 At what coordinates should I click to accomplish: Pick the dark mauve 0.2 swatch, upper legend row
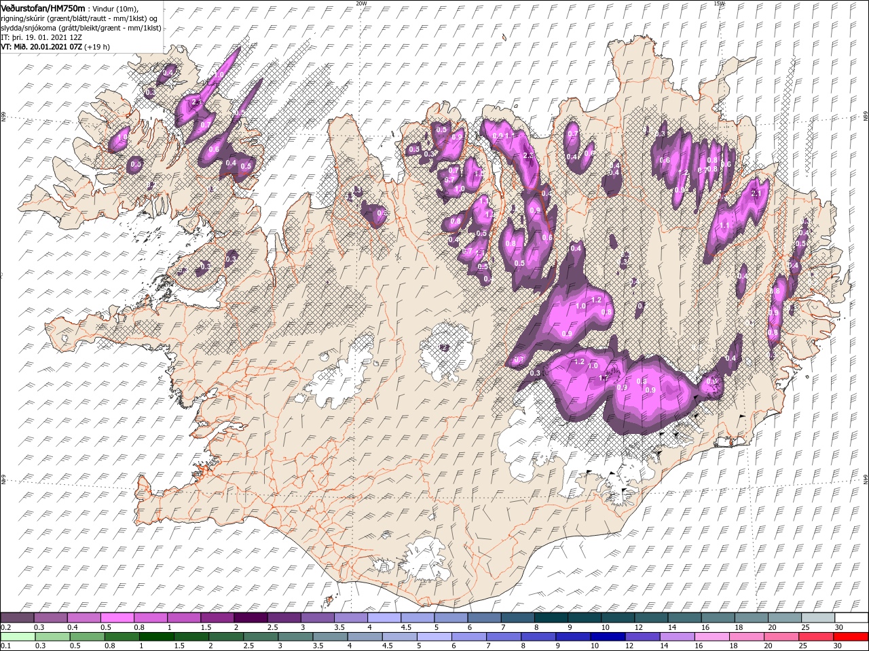pyautogui.click(x=17, y=617)
